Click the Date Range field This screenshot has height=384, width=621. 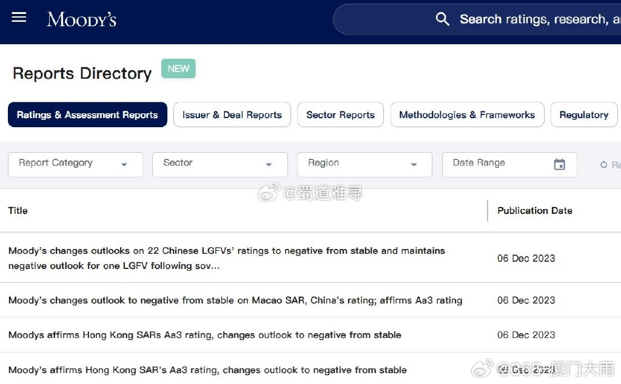[509, 165]
